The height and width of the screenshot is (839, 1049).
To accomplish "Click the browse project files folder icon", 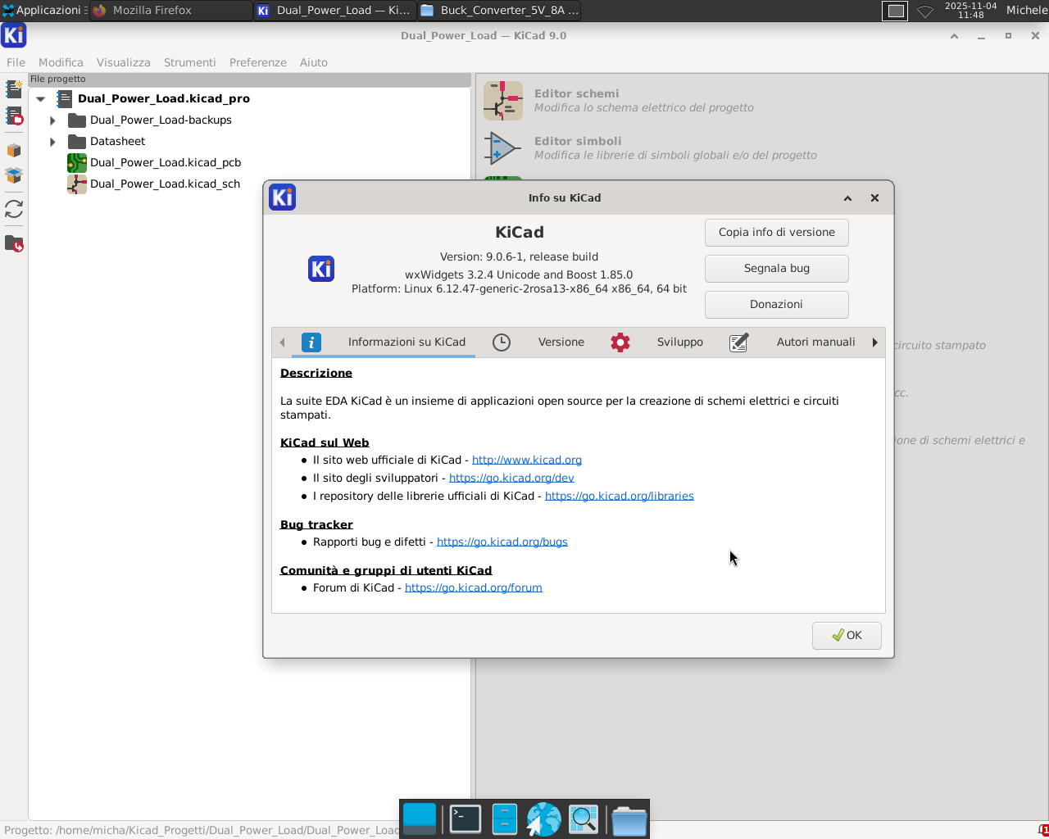I will click(x=14, y=244).
